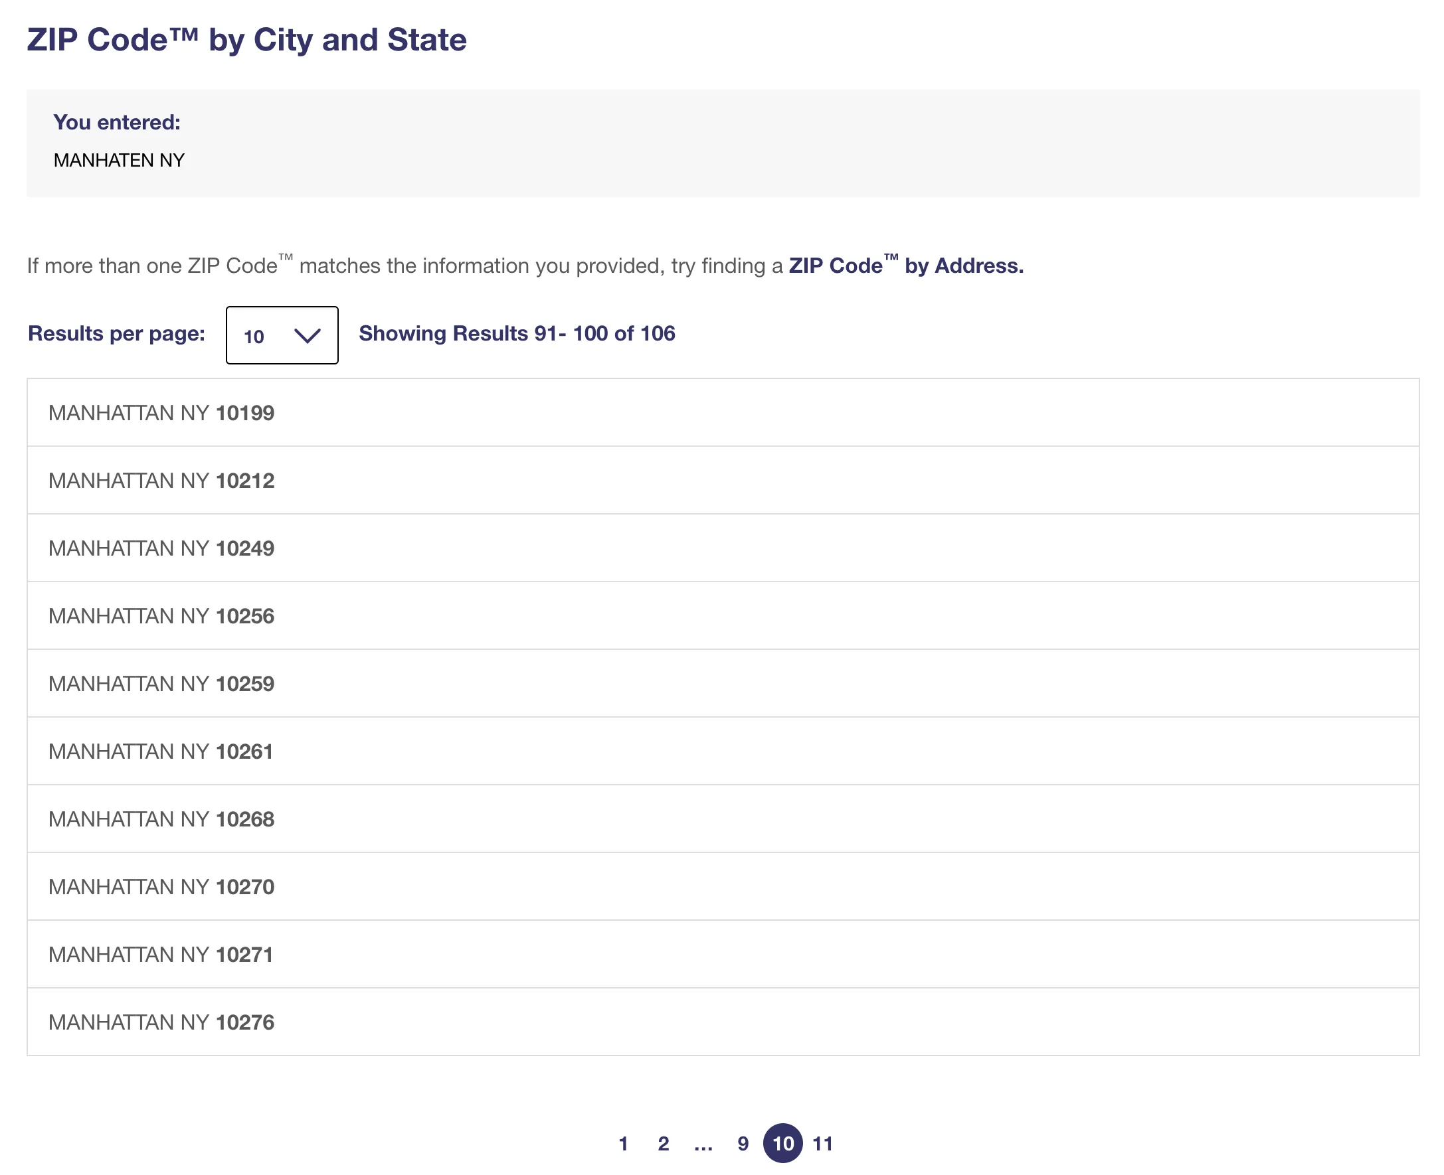Screen dimensions: 1444x1175
Task: Click the MANHATTAN NY 10259 entry
Action: [161, 684]
